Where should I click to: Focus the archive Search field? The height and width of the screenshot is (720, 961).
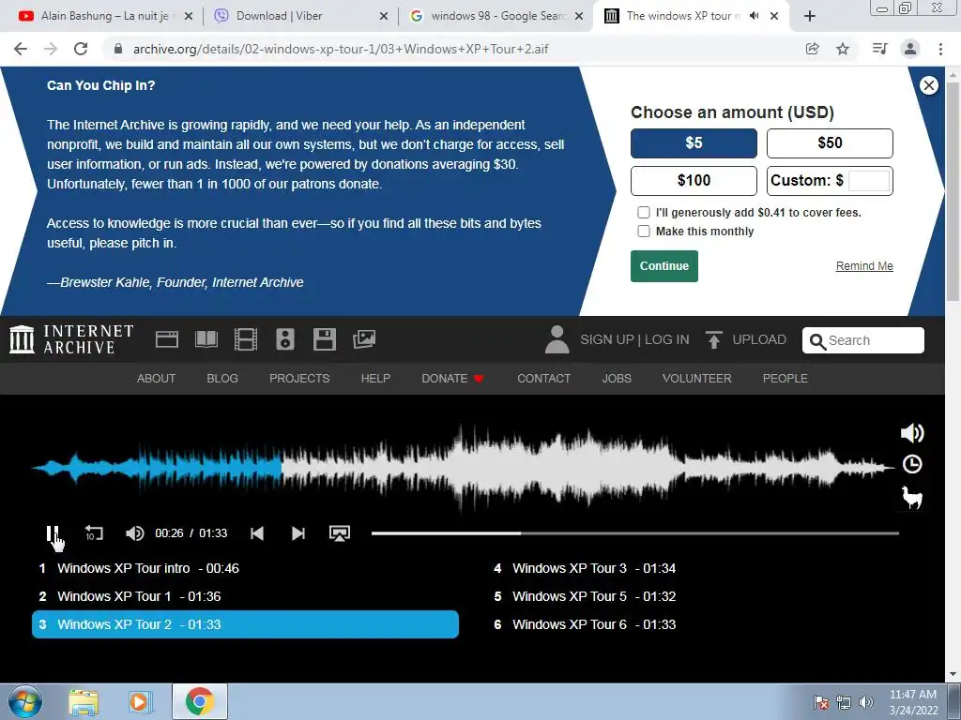coord(863,340)
